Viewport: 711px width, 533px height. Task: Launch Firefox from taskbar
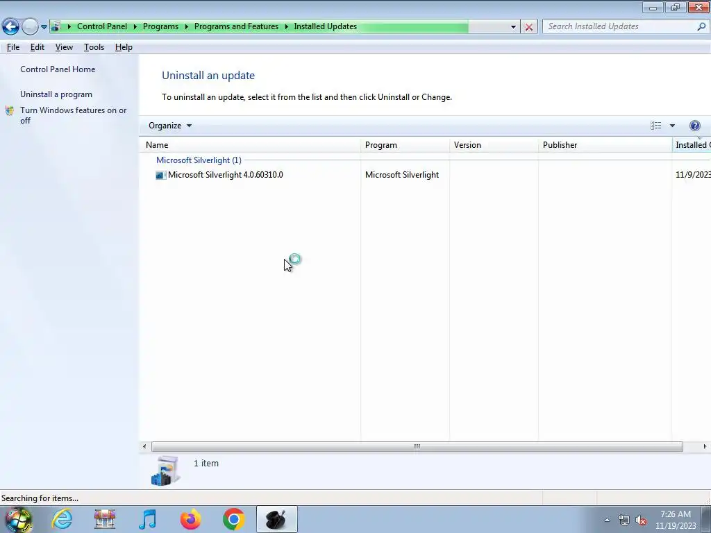pyautogui.click(x=190, y=519)
